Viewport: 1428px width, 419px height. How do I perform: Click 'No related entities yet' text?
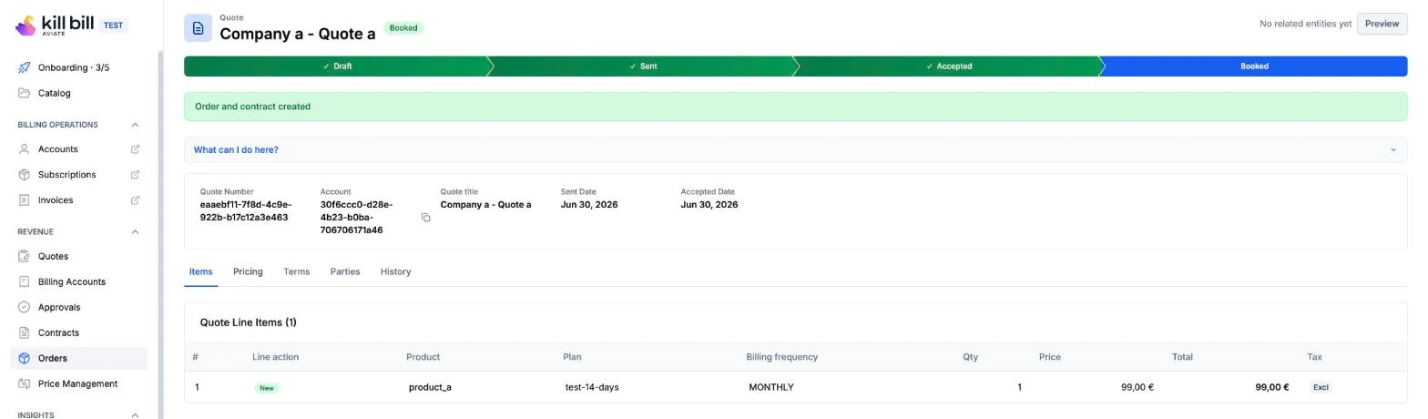(x=1305, y=24)
